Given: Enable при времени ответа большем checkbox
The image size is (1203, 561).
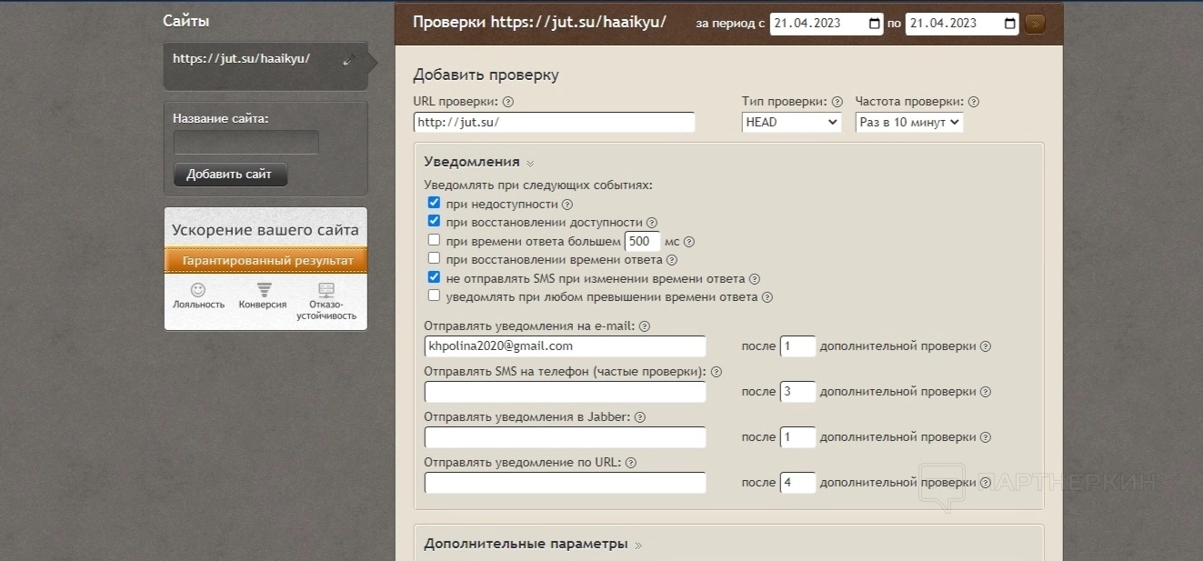Looking at the screenshot, I should (434, 241).
